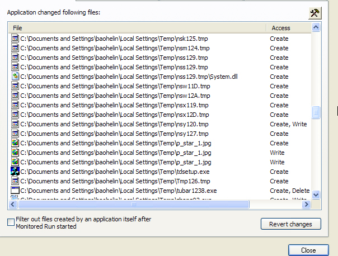Click the System.dll file icon
338x256 pixels.
(16, 77)
